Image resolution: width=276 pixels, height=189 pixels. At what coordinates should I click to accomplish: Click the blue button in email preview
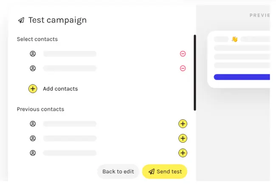(242, 77)
